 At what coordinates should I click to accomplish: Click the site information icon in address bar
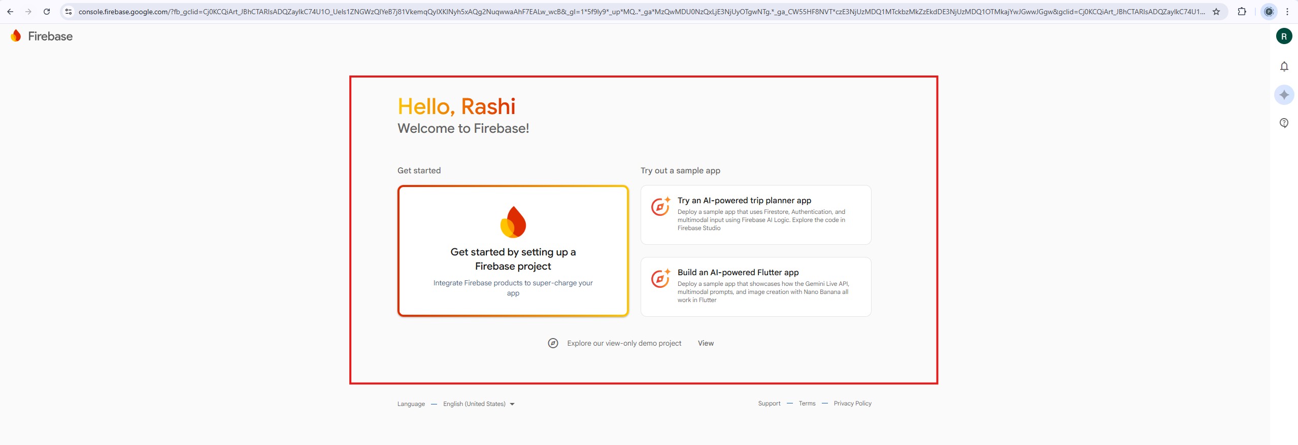pos(69,12)
